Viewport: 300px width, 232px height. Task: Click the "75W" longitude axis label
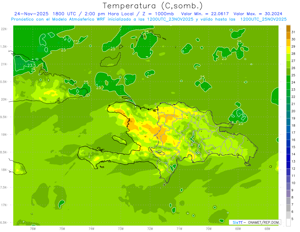(62, 229)
